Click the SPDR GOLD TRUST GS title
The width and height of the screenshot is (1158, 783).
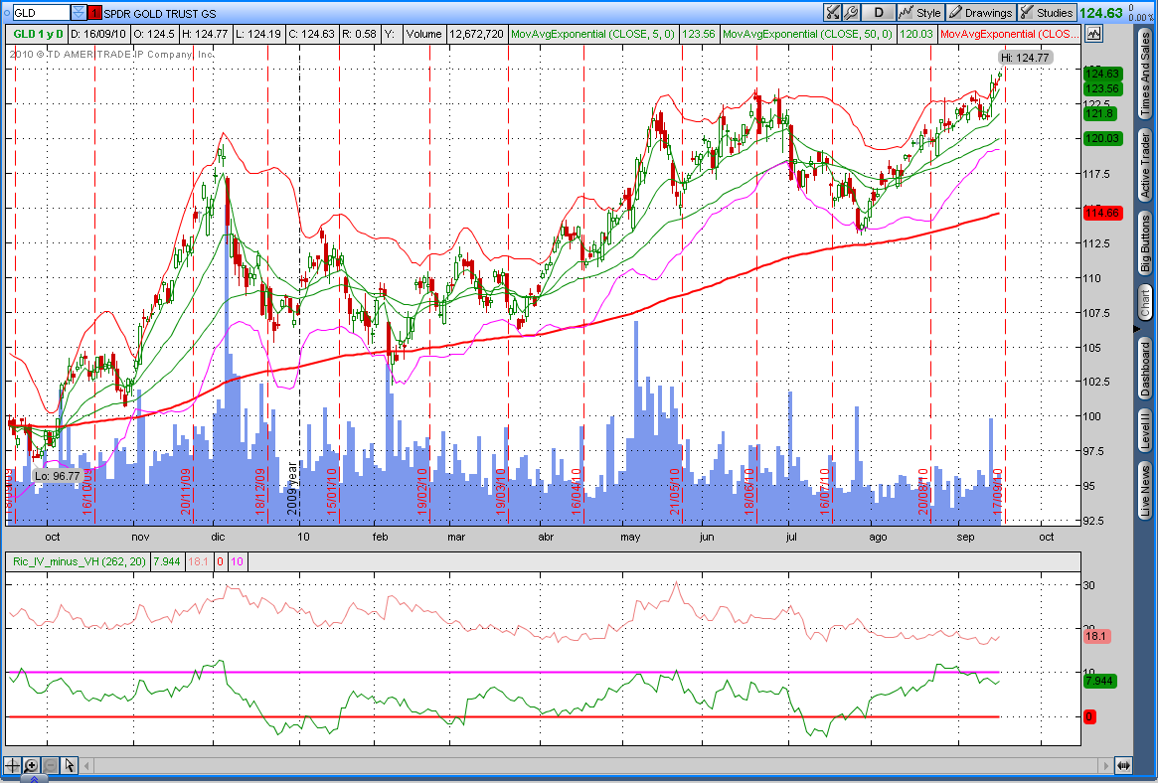160,13
